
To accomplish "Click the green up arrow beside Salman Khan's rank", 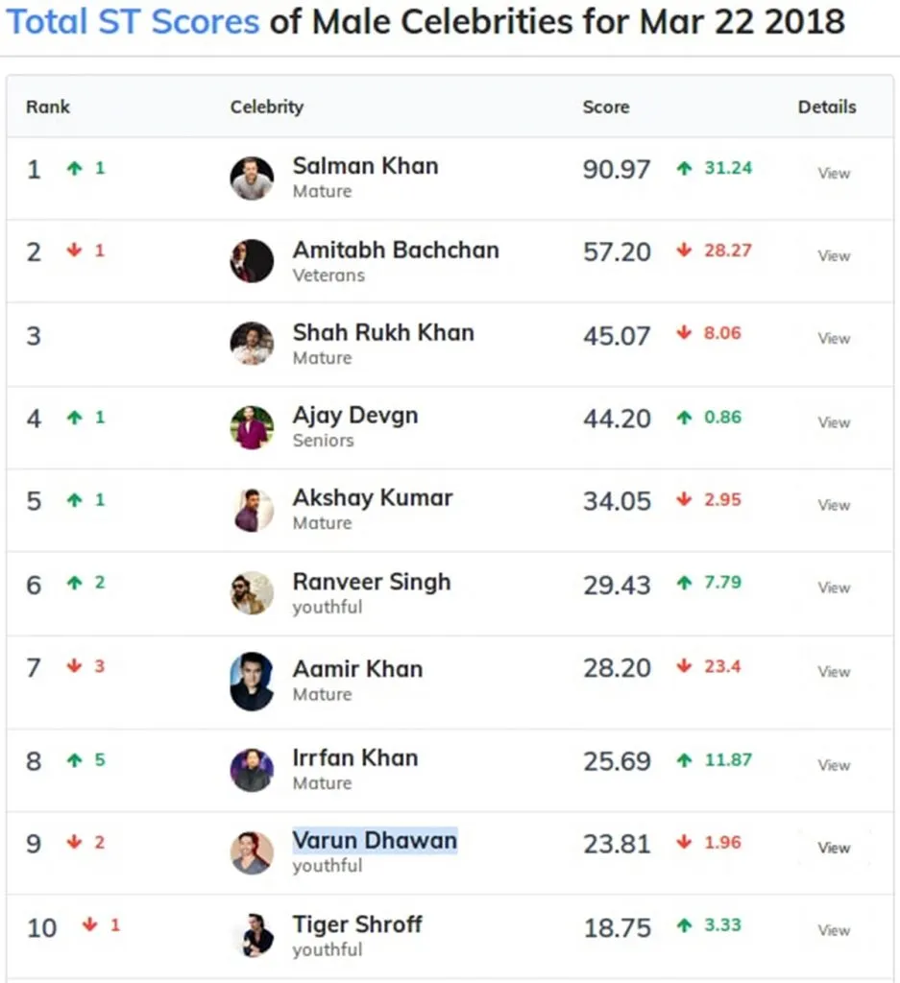I will point(74,168).
